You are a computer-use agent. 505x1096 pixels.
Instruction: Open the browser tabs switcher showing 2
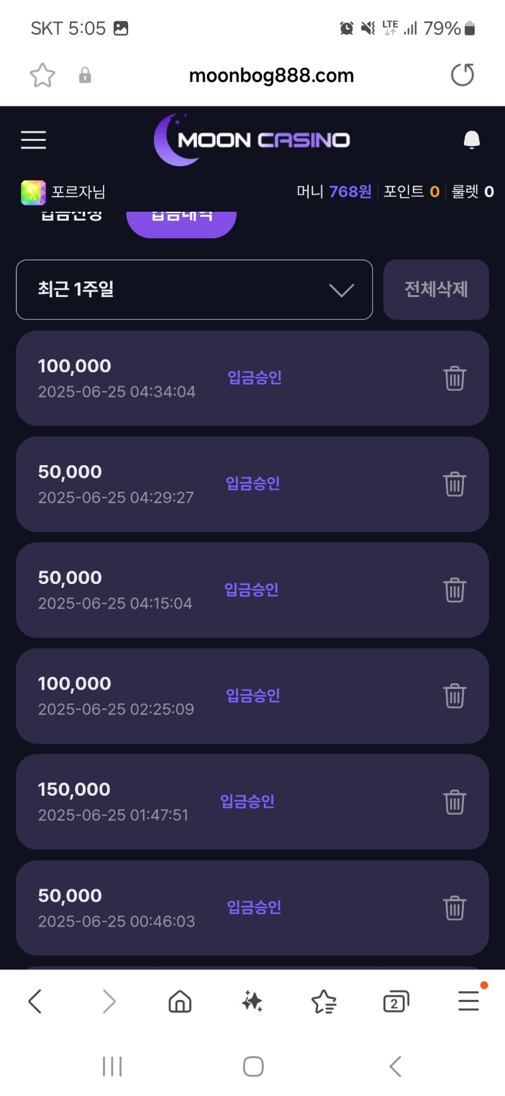pyautogui.click(x=396, y=1002)
